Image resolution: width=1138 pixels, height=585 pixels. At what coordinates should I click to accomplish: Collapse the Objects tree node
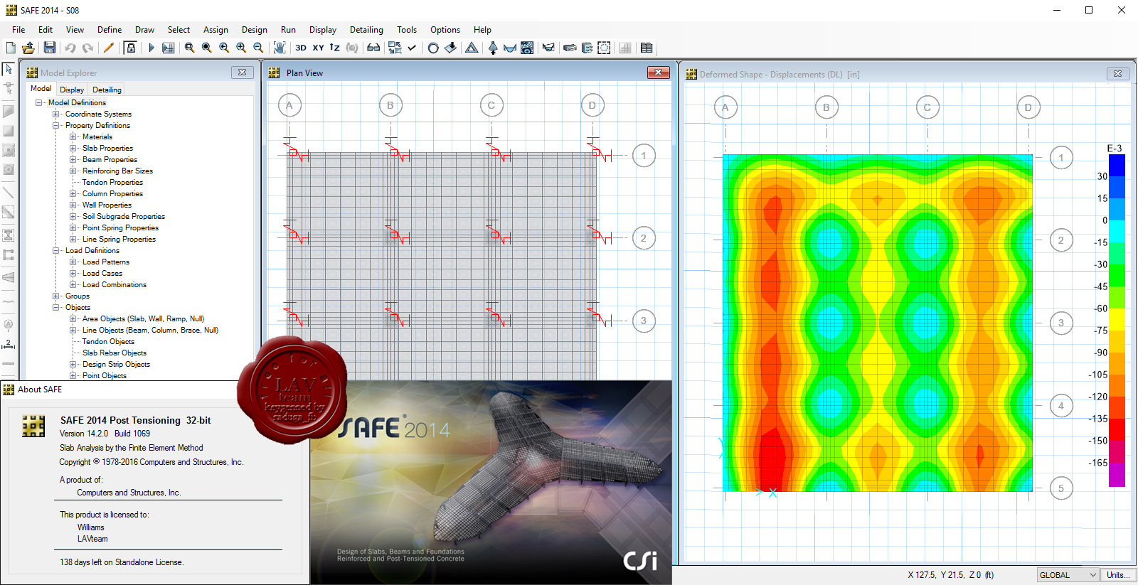pos(56,307)
